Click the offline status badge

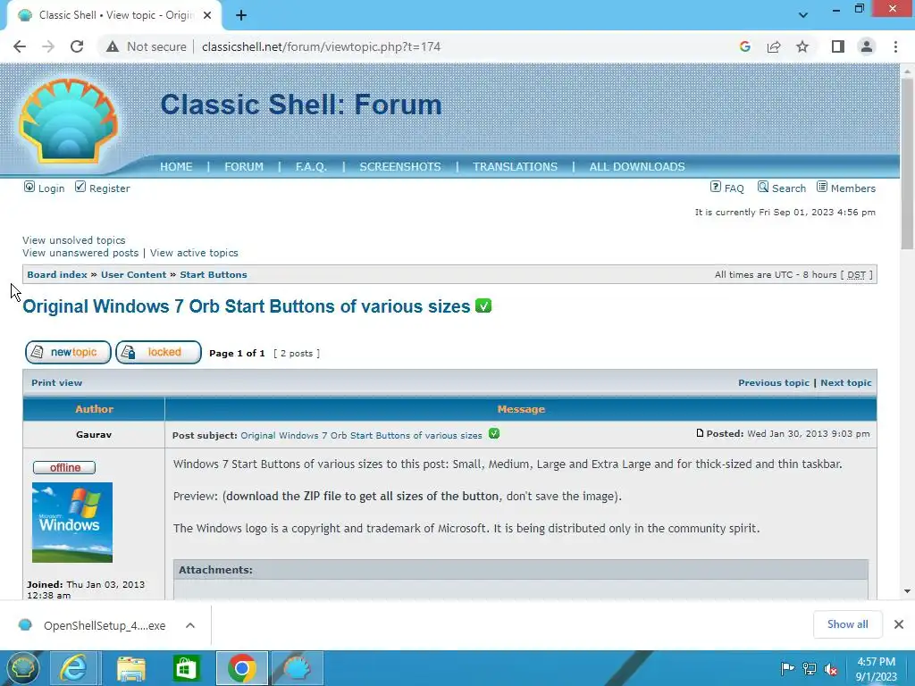click(x=64, y=467)
